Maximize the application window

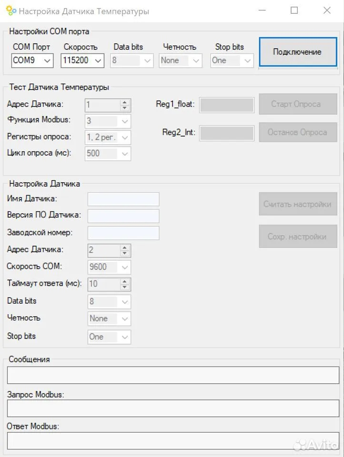294,10
